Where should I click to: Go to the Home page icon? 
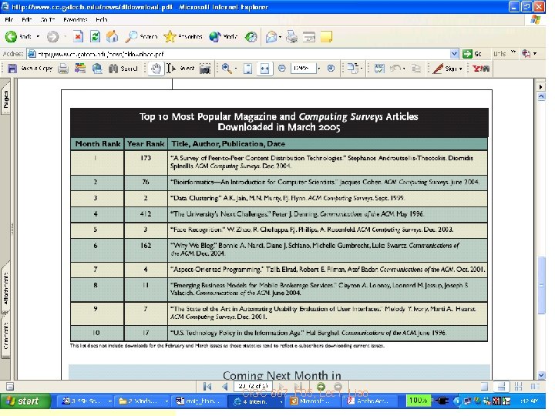point(112,36)
